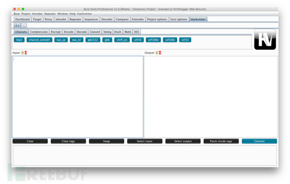Switch to the Extender tab
This screenshot has width=290, height=184.
(138, 19)
